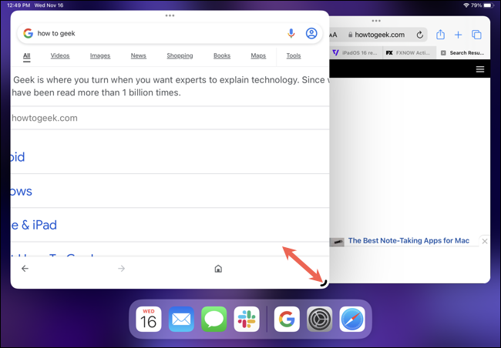Go back in the Google app

[25, 269]
